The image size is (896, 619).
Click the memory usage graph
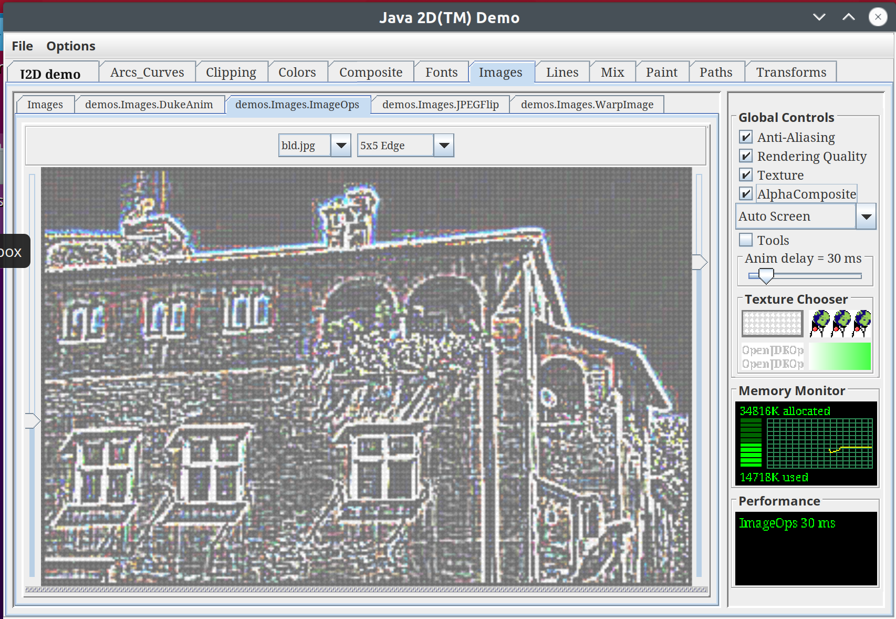(819, 443)
